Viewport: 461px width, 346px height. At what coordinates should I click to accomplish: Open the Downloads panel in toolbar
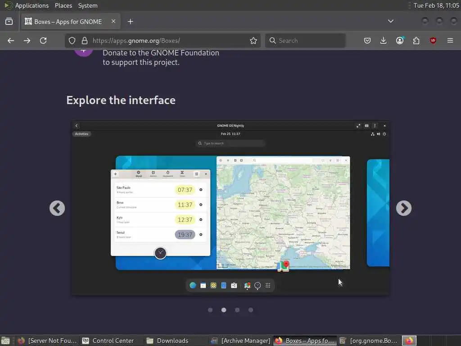(384, 41)
